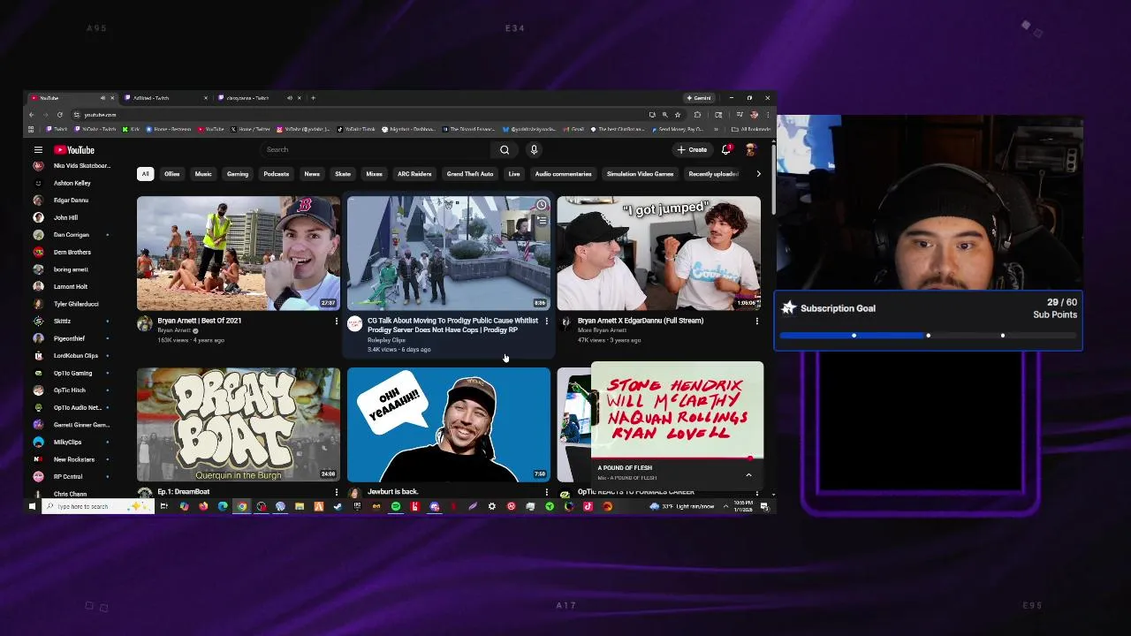Go back with the browser back arrow
This screenshot has width=1131, height=636.
pyautogui.click(x=32, y=115)
